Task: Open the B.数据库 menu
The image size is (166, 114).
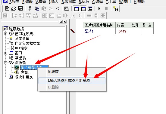Action: [x=68, y=2]
